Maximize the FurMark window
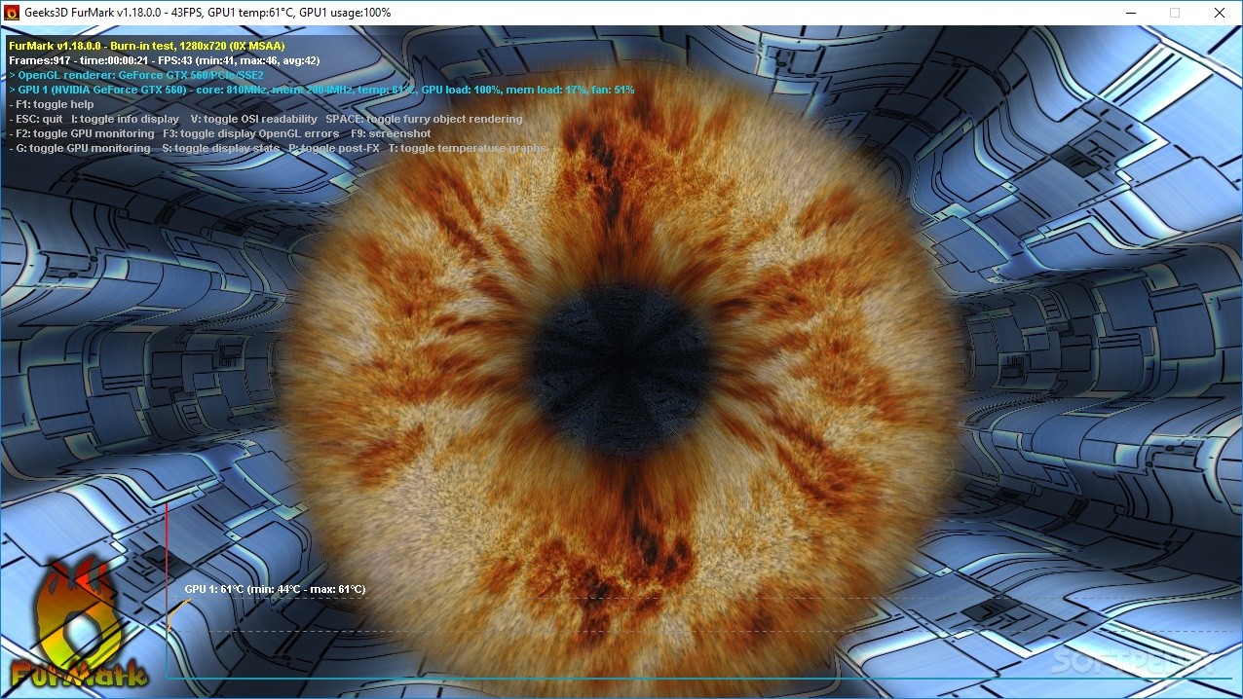Screen dimensions: 1243x699 1175,13
